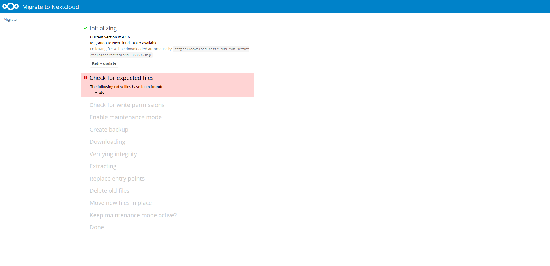
Task: Select the Delete old files step
Action: (110, 191)
